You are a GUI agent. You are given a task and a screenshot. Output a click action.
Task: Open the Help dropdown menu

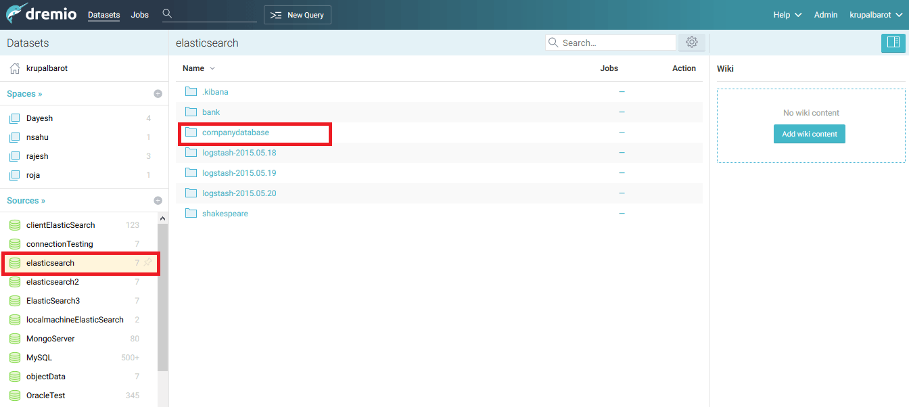787,15
